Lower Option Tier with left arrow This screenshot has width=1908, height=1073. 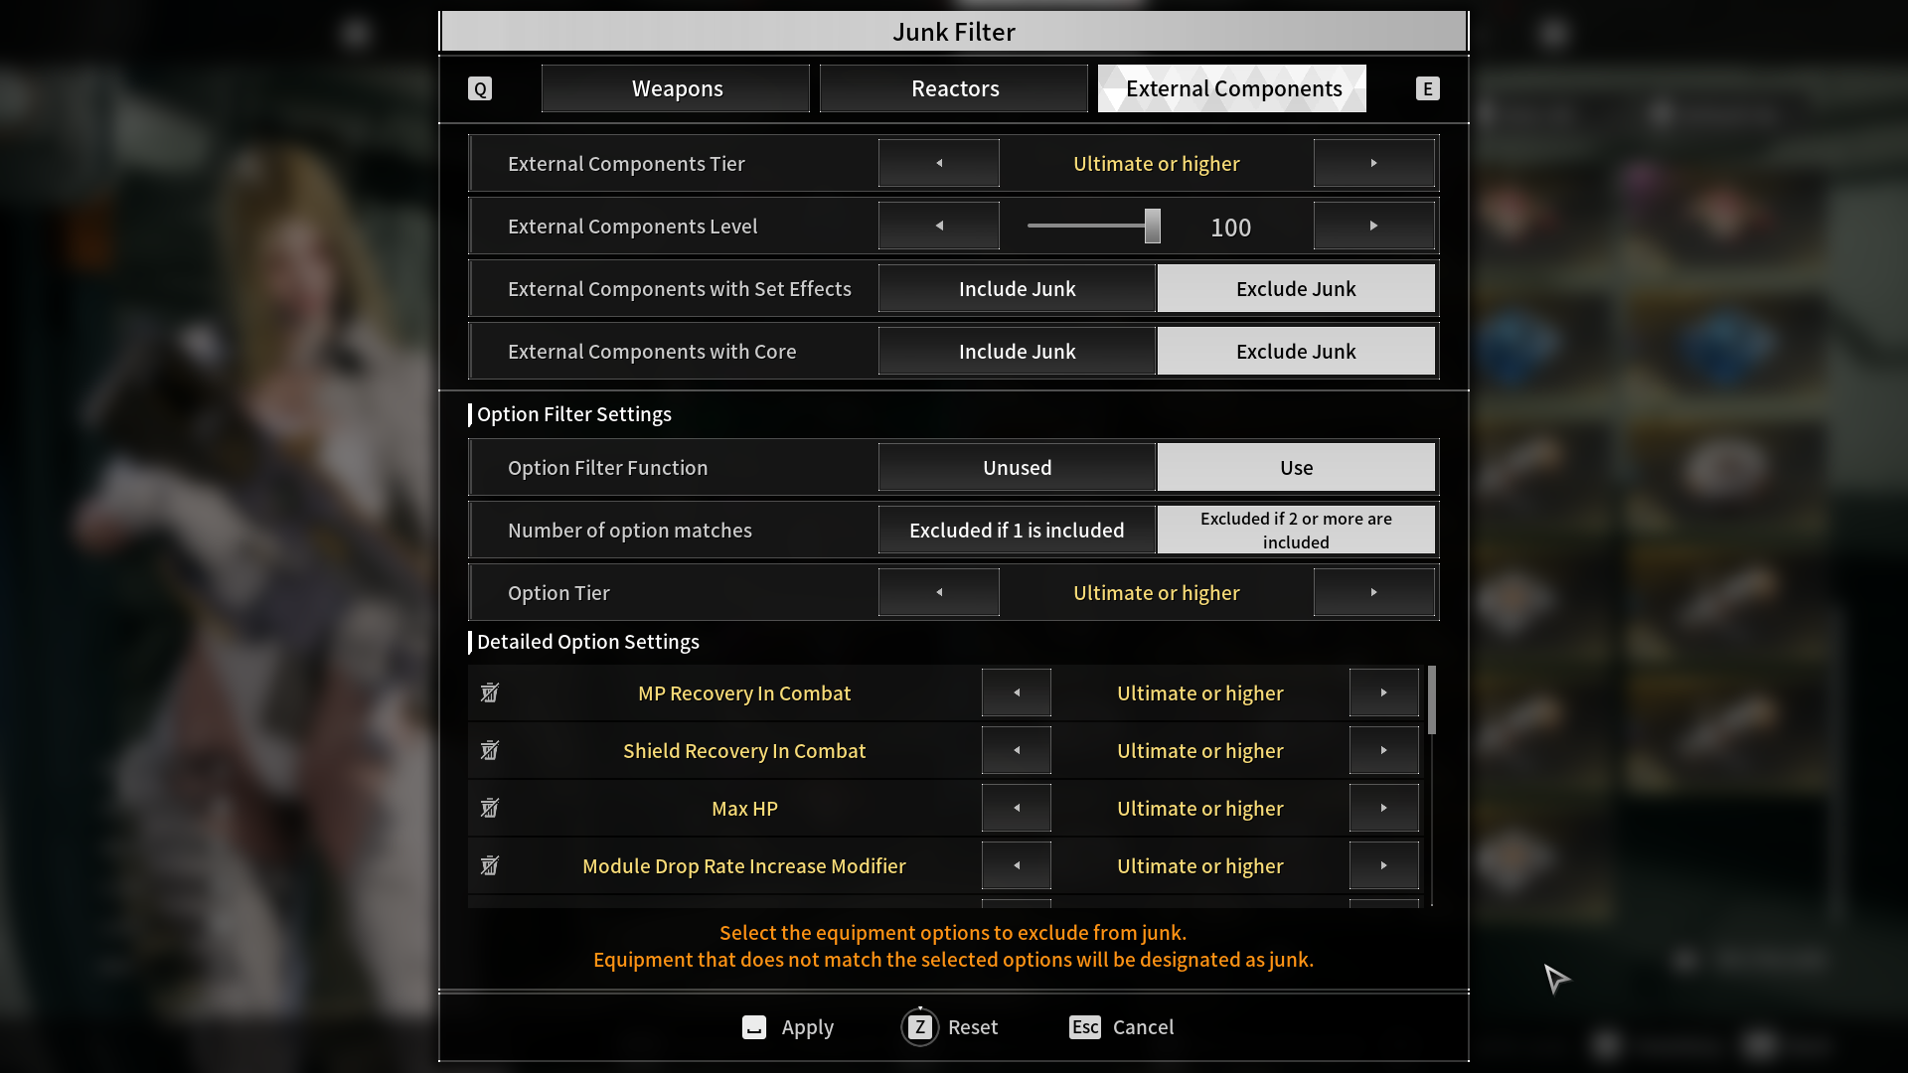point(939,592)
